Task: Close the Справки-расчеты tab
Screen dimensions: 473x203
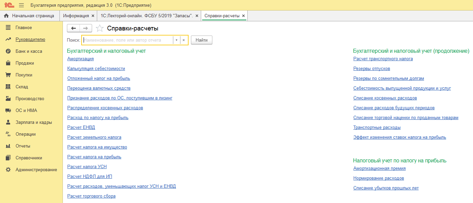Action: [x=243, y=16]
